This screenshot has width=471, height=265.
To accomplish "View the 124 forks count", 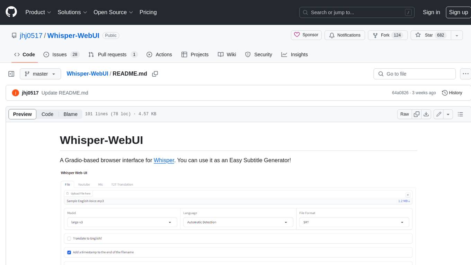I will pos(397,35).
